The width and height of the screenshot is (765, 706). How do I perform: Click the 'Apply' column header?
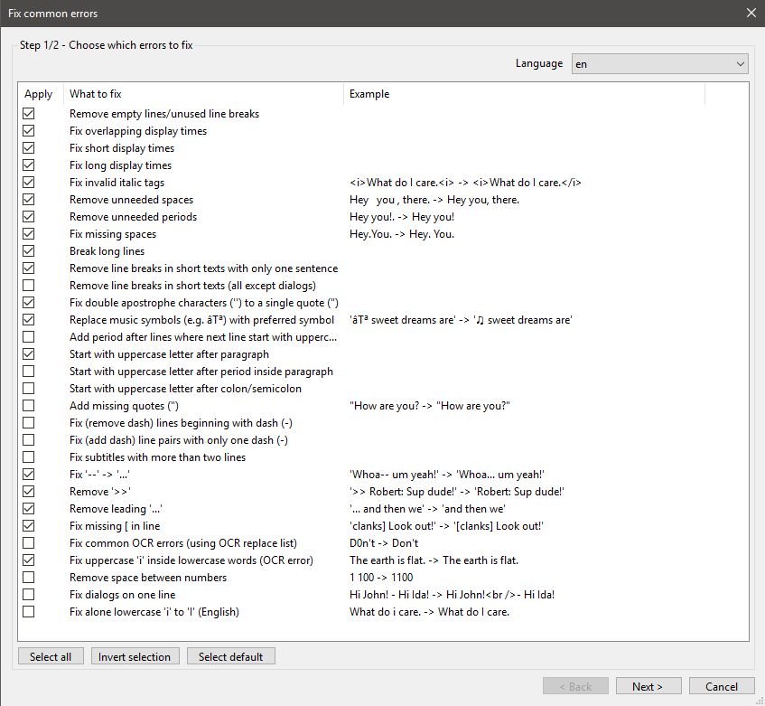coord(41,94)
